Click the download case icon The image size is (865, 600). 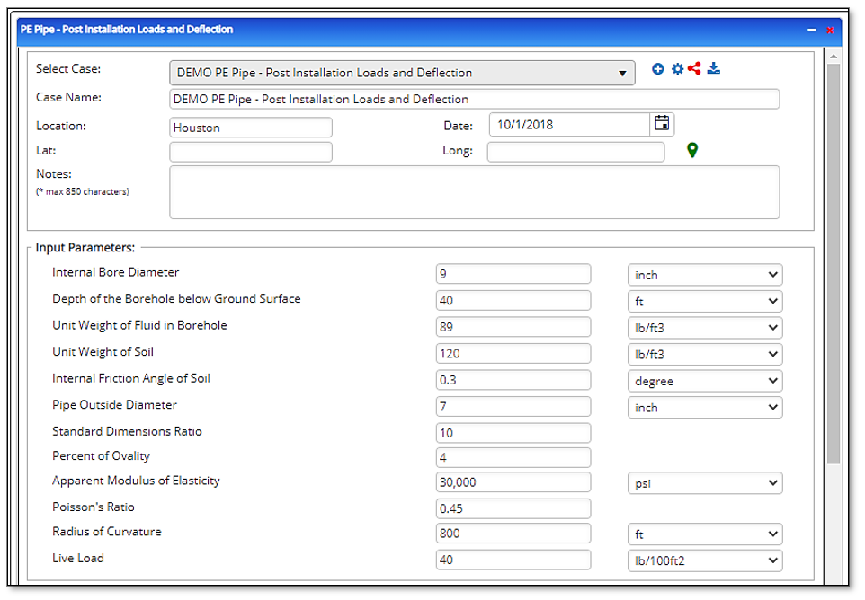coord(713,69)
